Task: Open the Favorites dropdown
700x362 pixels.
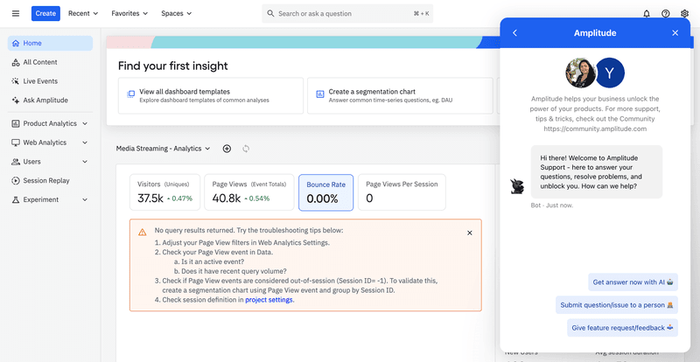Action: tap(129, 13)
